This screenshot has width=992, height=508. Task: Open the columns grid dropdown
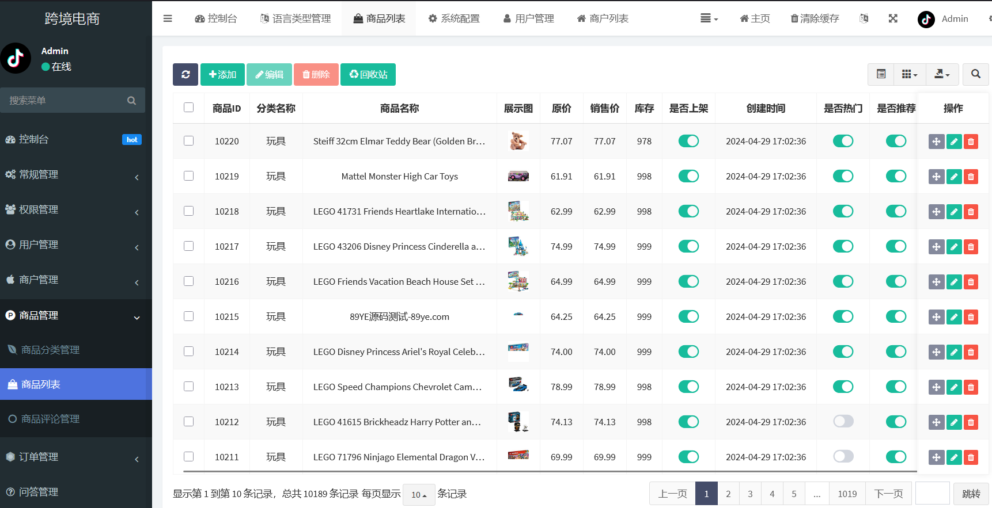click(910, 74)
